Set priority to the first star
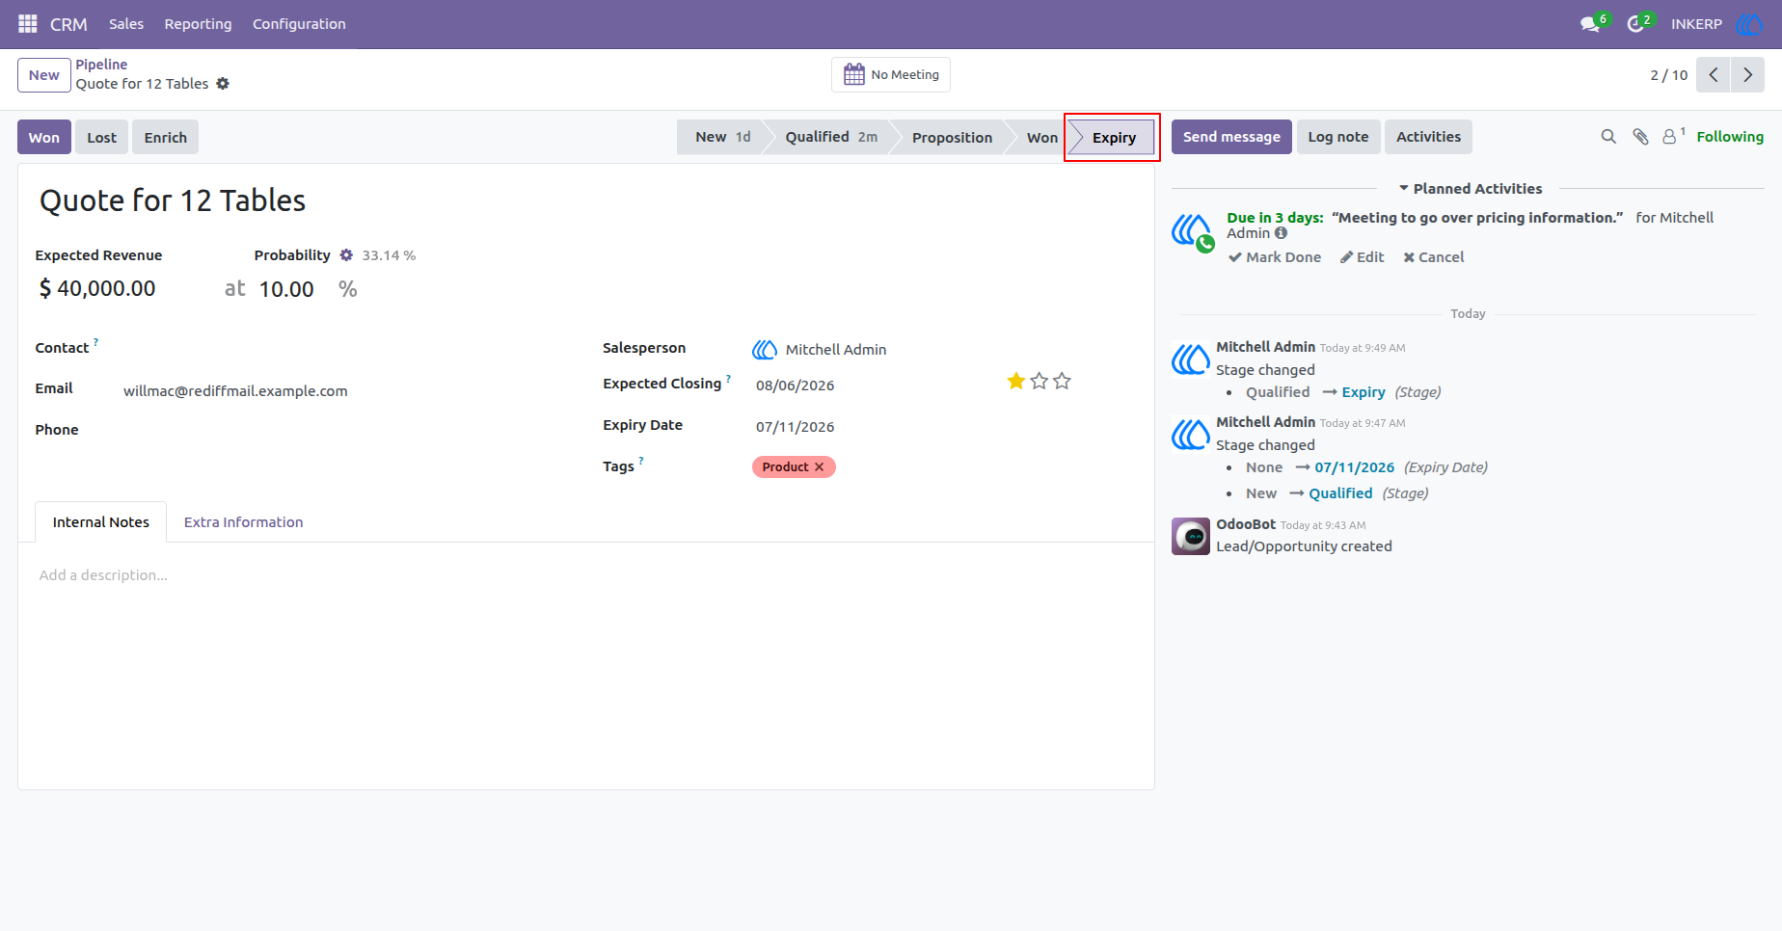Viewport: 1782px width, 931px height. click(x=1016, y=382)
